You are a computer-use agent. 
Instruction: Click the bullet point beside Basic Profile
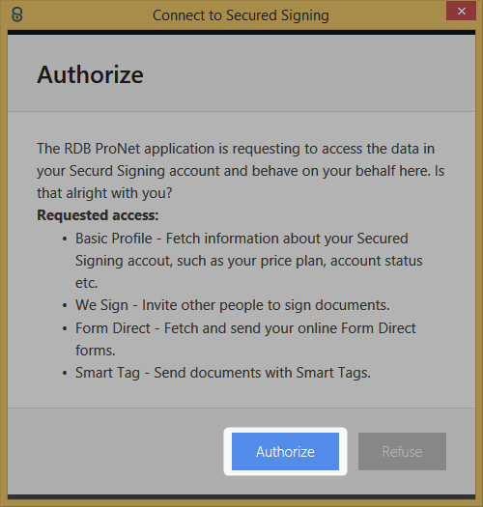pos(65,239)
